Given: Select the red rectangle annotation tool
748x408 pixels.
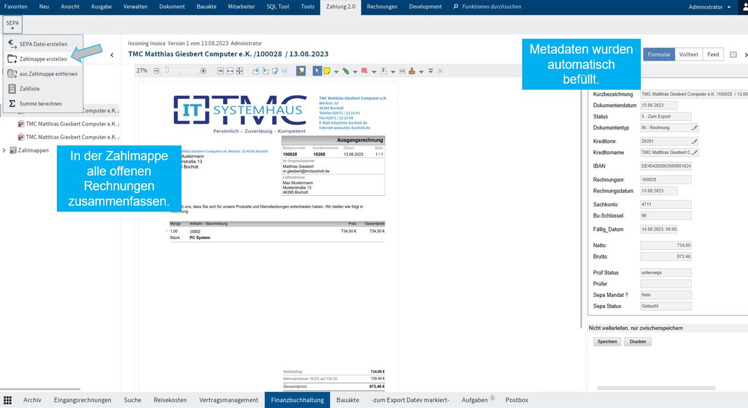Looking at the screenshot, I should tap(364, 71).
